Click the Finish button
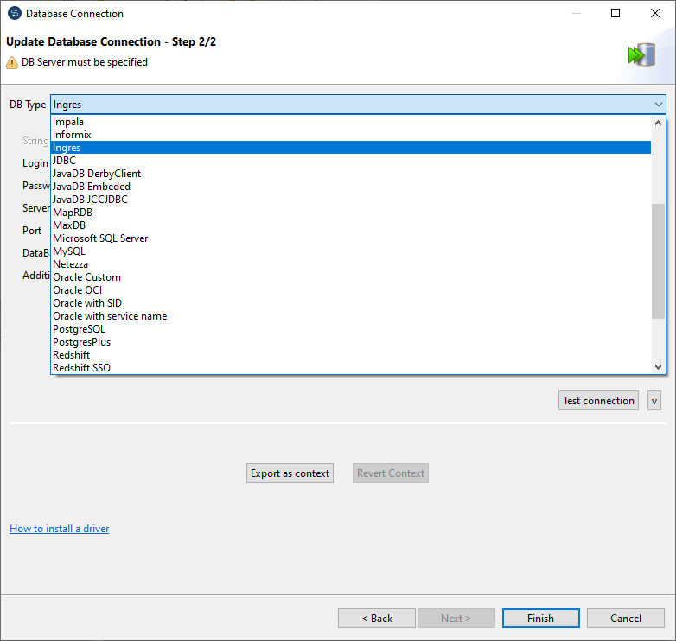The width and height of the screenshot is (676, 641). [540, 619]
